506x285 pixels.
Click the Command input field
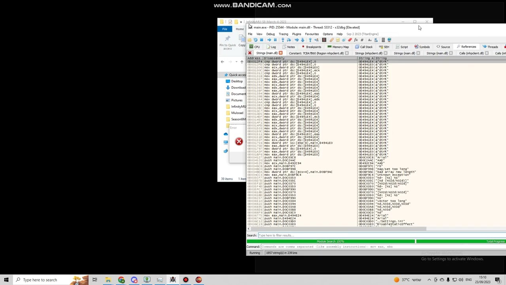(x=383, y=247)
